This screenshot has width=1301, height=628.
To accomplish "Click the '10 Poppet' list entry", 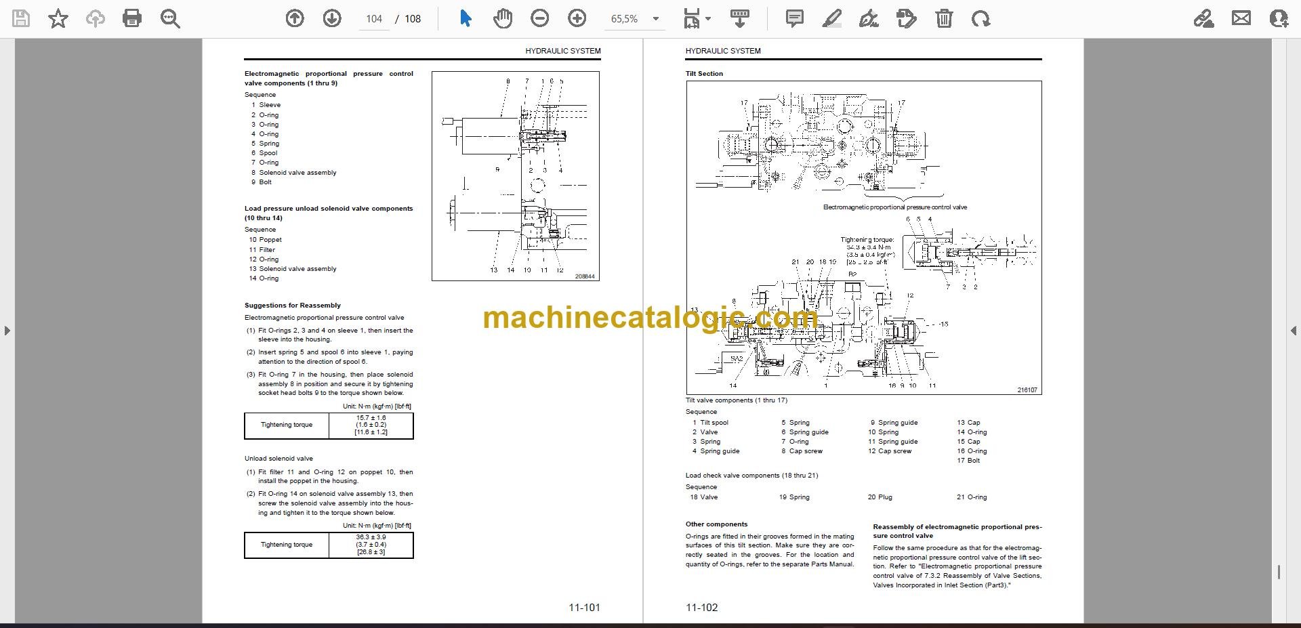I will pos(265,240).
